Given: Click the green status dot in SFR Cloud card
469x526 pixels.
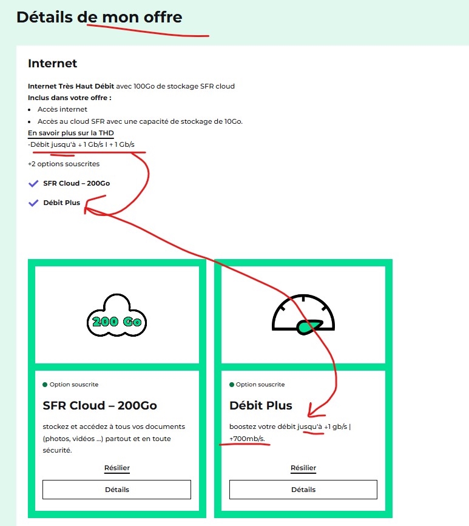Looking at the screenshot, I should [45, 385].
